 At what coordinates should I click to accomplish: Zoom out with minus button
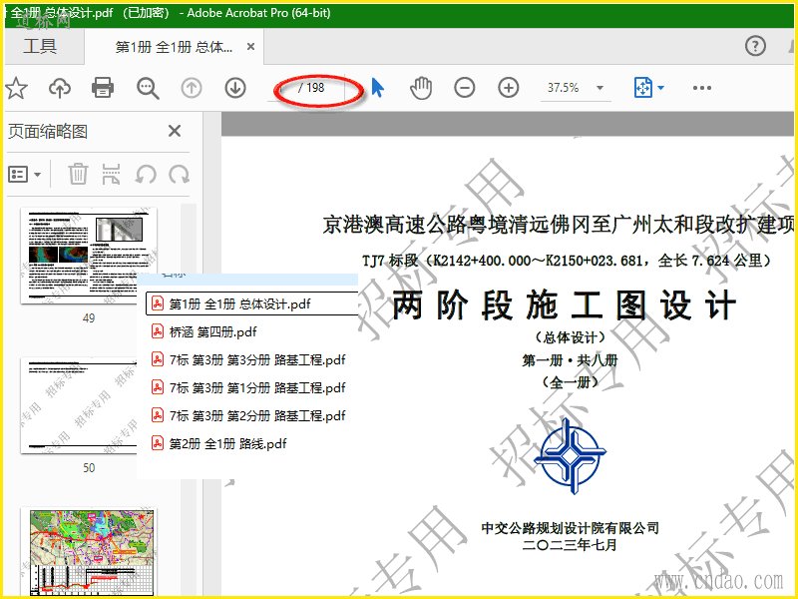click(x=465, y=88)
